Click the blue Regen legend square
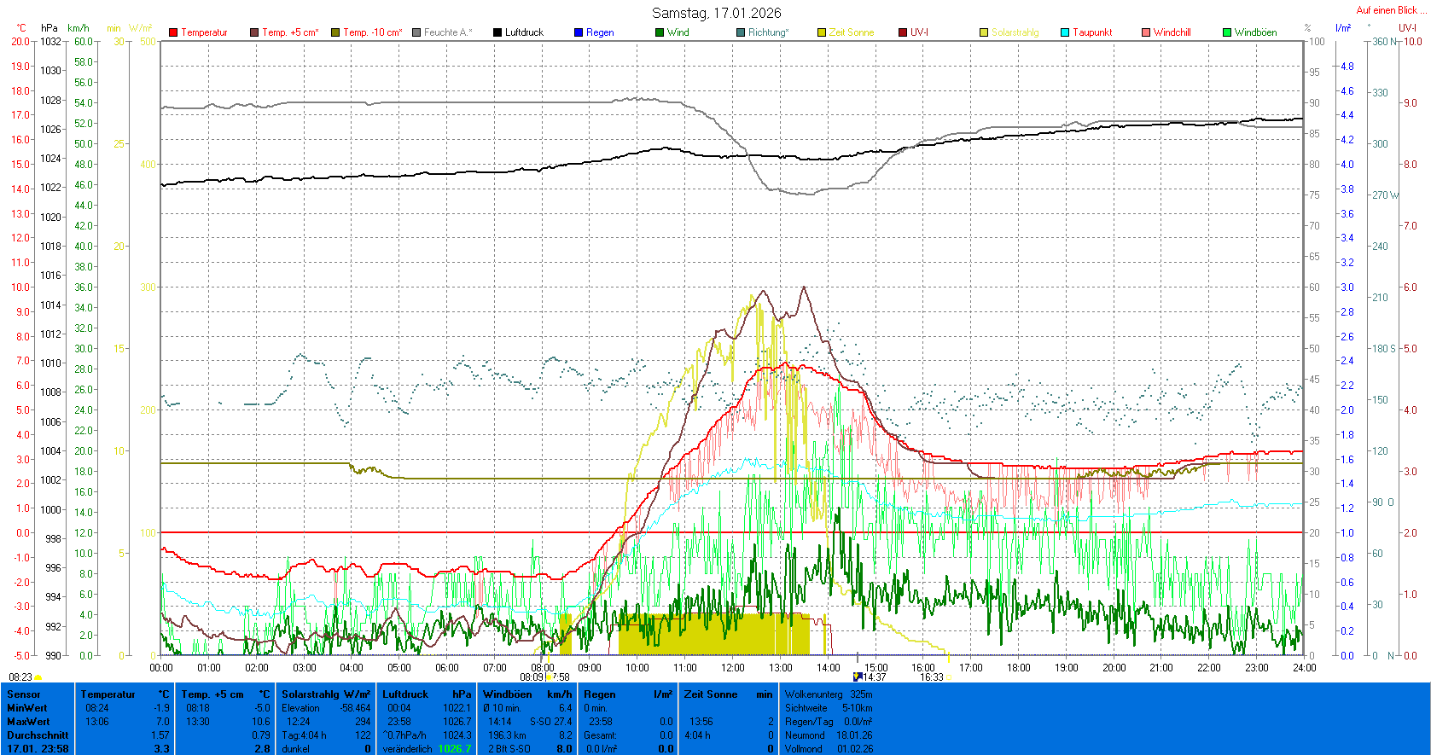 pos(579,32)
